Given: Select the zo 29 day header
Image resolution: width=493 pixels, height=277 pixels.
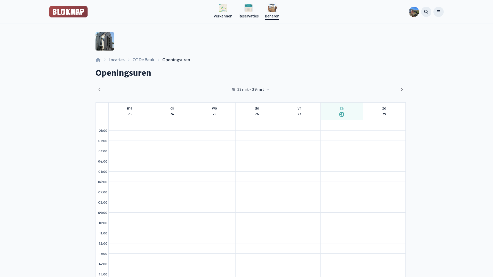Looking at the screenshot, I should click(x=384, y=111).
